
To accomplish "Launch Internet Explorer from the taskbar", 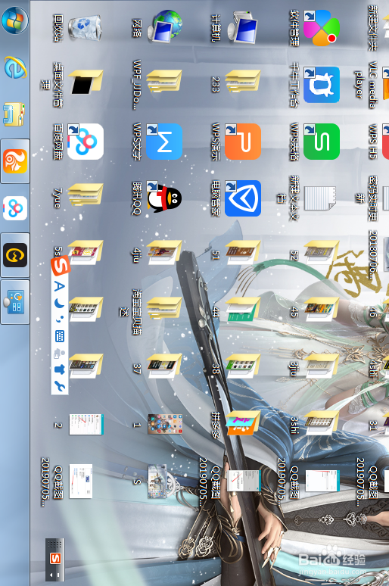I will coord(15,68).
